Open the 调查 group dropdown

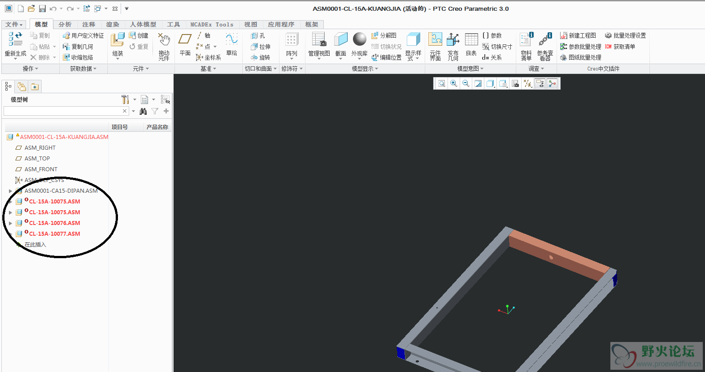(x=536, y=69)
